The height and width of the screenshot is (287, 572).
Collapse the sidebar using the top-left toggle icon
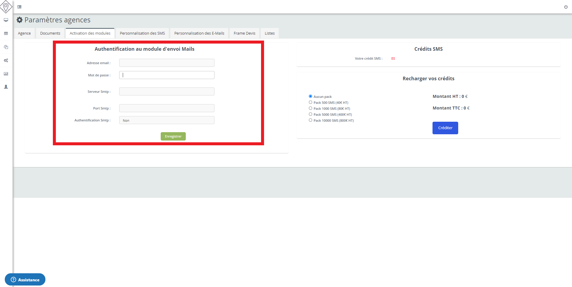[x=19, y=7]
